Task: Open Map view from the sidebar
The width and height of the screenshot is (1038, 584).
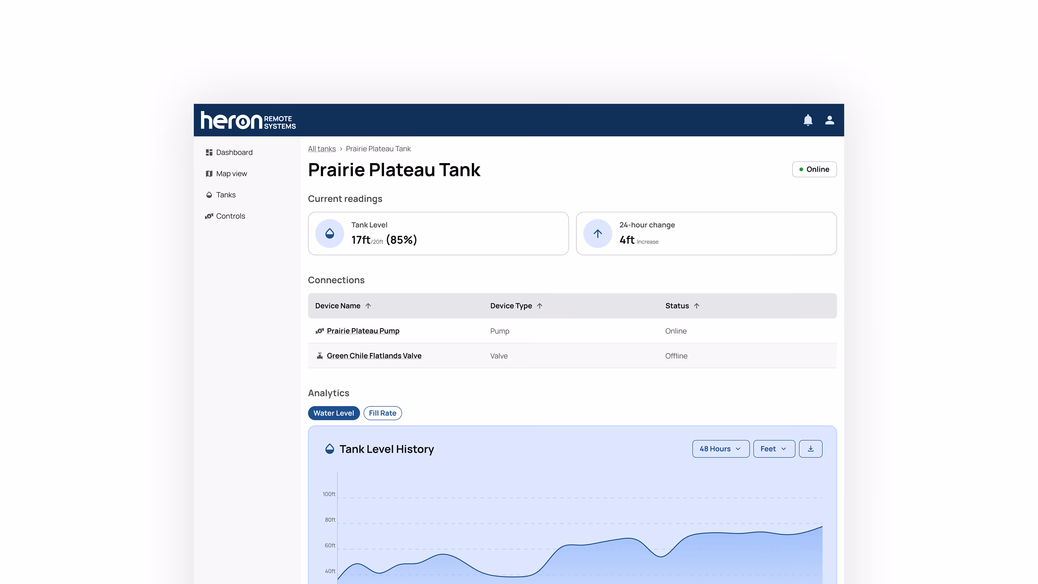Action: [x=231, y=174]
